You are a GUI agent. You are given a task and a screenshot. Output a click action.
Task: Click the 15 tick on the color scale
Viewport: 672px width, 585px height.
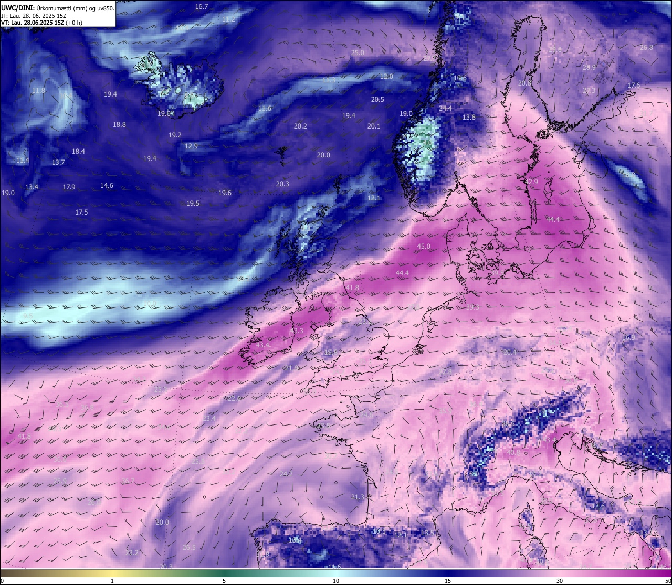pos(448,581)
